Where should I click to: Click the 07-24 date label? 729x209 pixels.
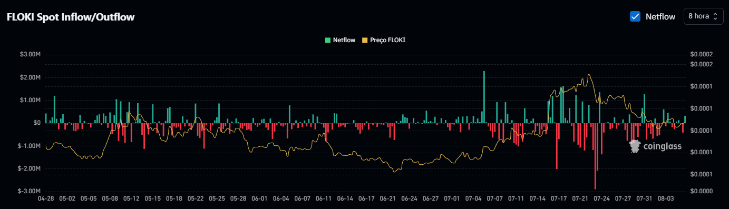[601, 199]
